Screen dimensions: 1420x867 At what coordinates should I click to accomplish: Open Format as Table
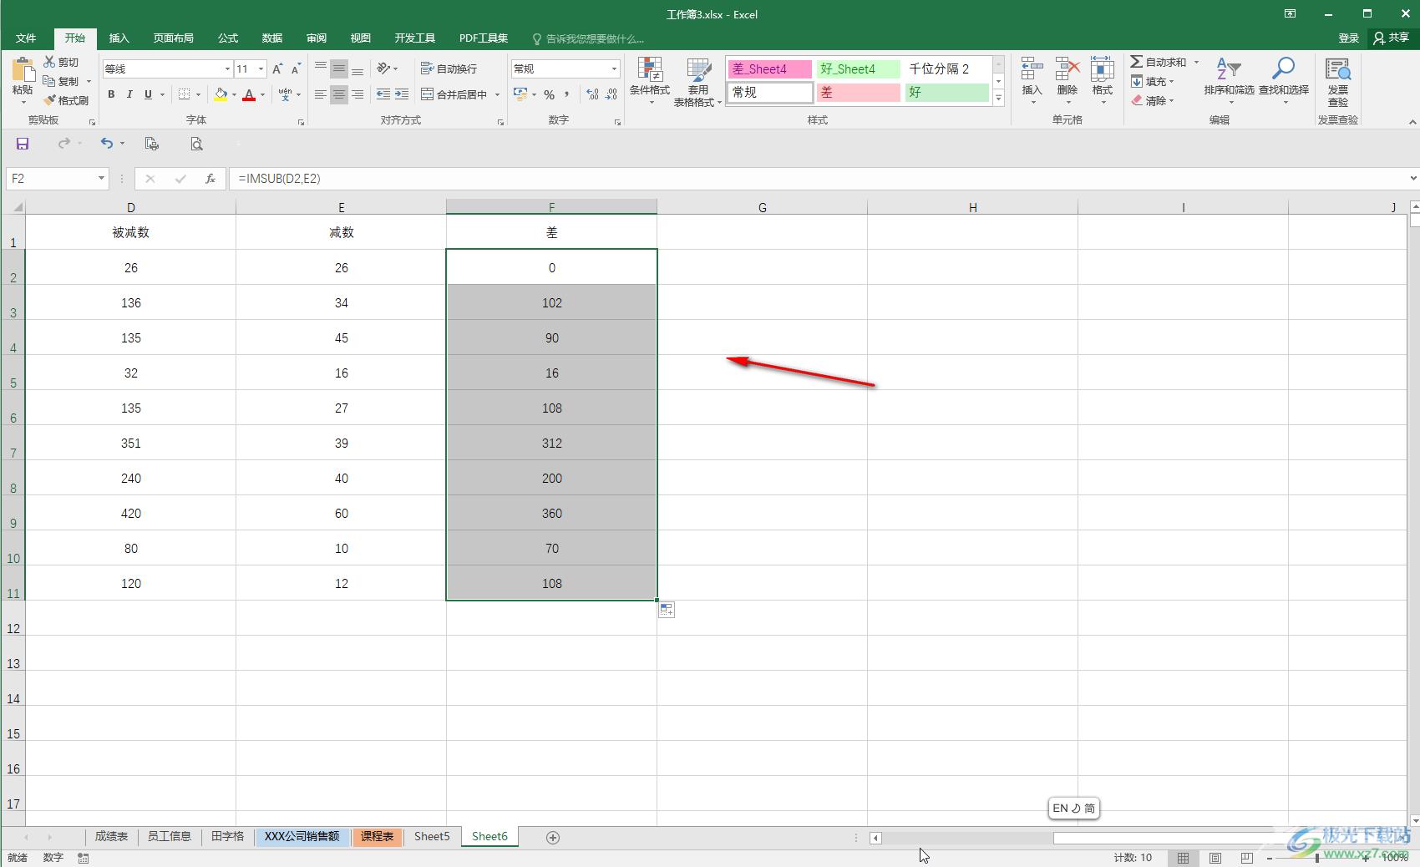[697, 81]
